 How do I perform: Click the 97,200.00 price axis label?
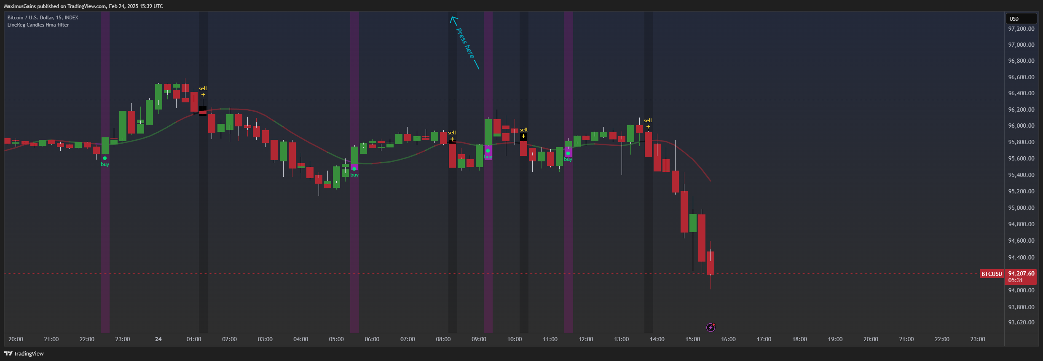pyautogui.click(x=1021, y=29)
